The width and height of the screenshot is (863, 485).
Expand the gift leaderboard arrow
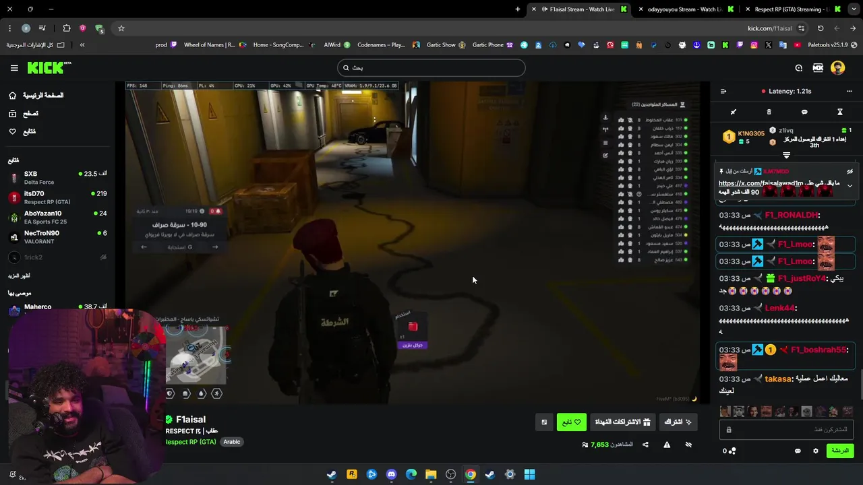(786, 156)
